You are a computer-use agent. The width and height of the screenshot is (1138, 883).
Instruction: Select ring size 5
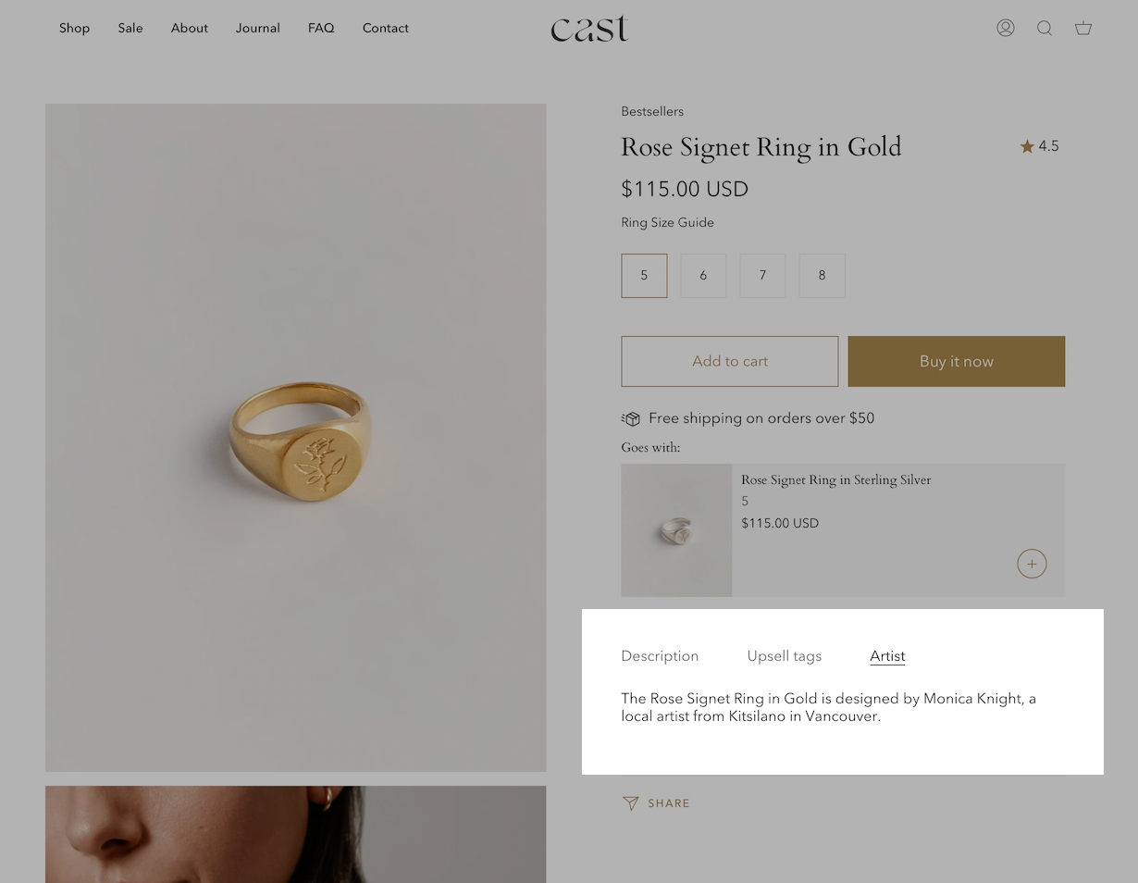[x=644, y=276]
